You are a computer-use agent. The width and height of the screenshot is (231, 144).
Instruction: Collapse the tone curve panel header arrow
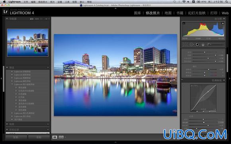tap(224, 80)
